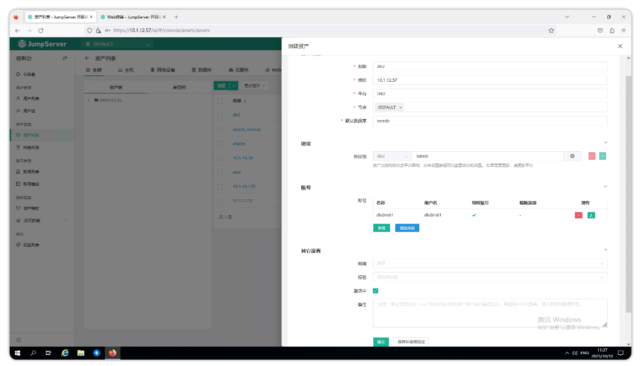Open the oracle_normal asset link
This screenshot has width=641, height=366.
[246, 129]
